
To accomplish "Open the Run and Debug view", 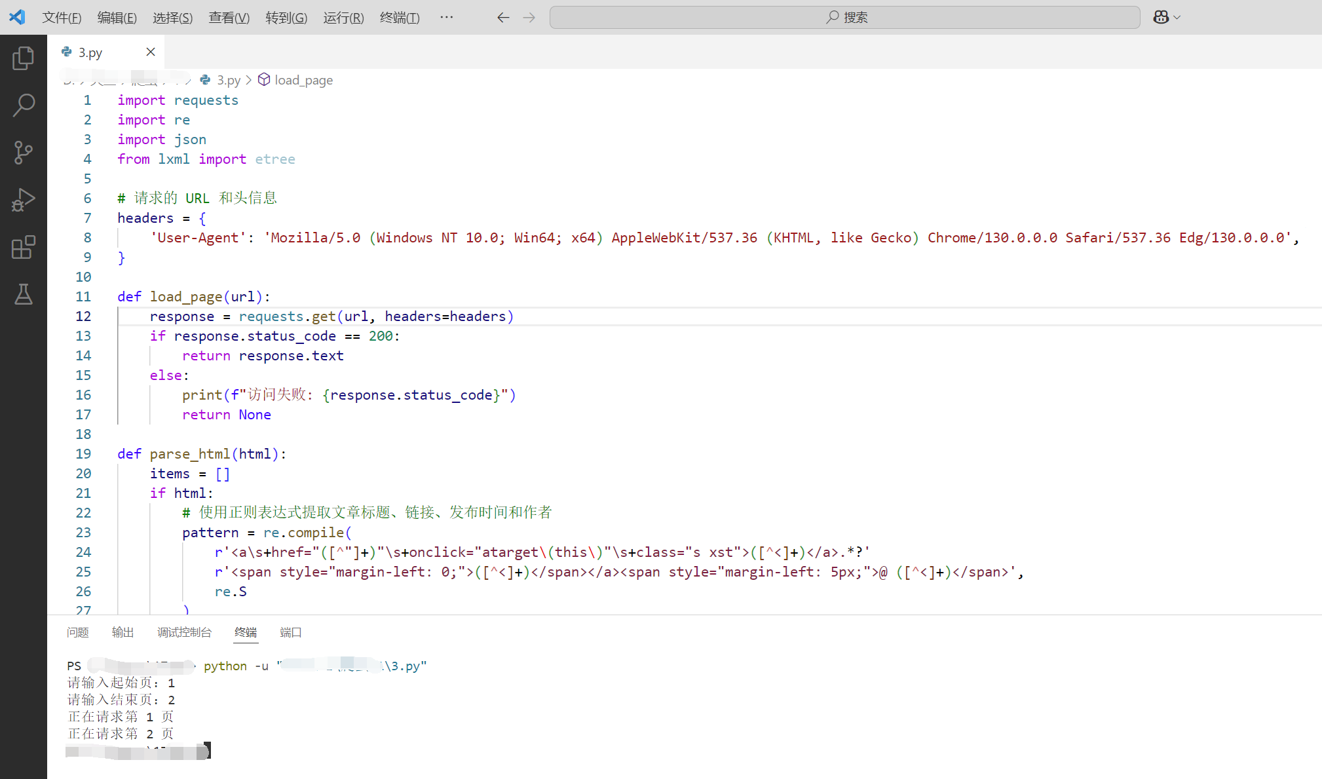I will pyautogui.click(x=24, y=200).
